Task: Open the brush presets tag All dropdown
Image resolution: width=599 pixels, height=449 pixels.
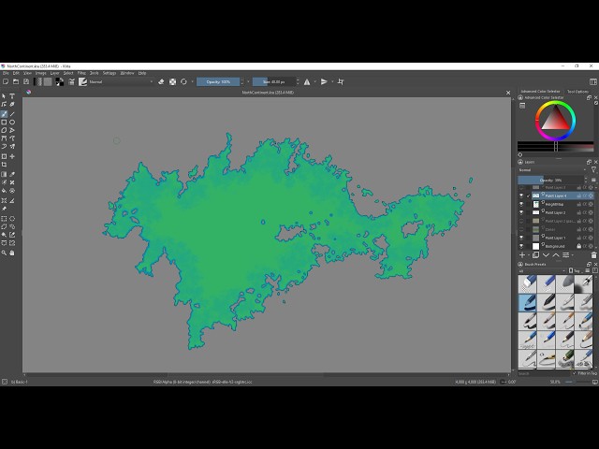Action: 542,270
